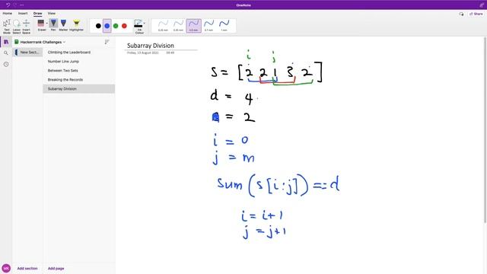This screenshot has width=487, height=274.
Task: Choose black ink color
Action: (98, 26)
